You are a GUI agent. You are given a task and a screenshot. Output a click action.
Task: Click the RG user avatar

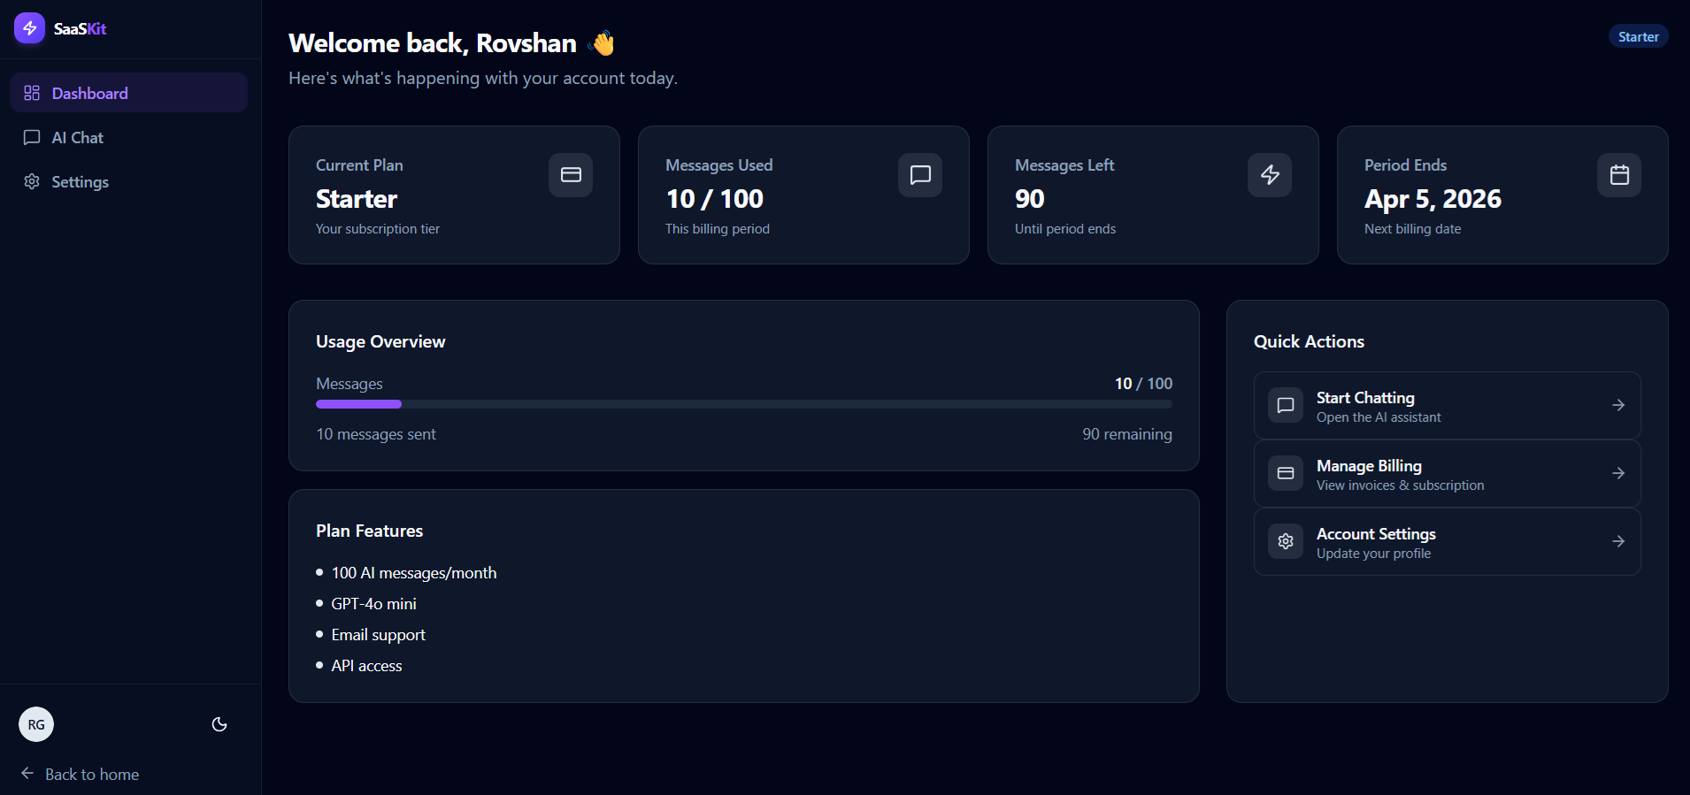click(36, 724)
